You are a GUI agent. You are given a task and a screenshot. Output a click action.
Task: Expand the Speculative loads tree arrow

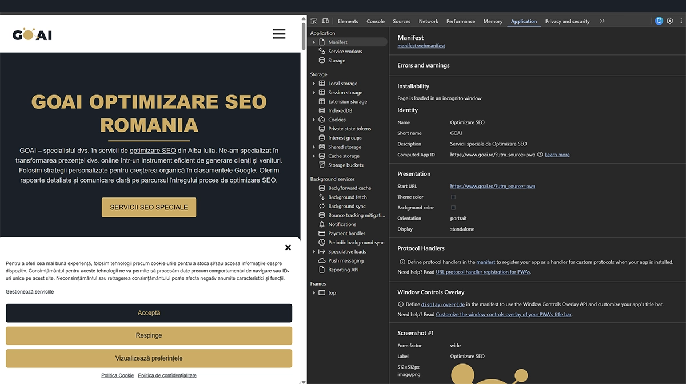point(314,252)
